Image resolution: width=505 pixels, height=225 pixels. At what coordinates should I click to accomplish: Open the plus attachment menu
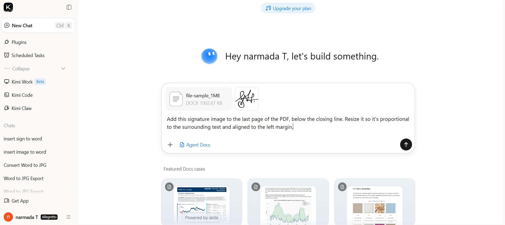pos(170,145)
